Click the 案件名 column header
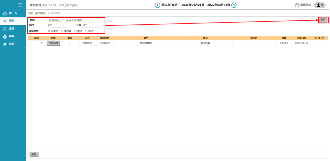Screen dimensions: 330x161 [254, 38]
